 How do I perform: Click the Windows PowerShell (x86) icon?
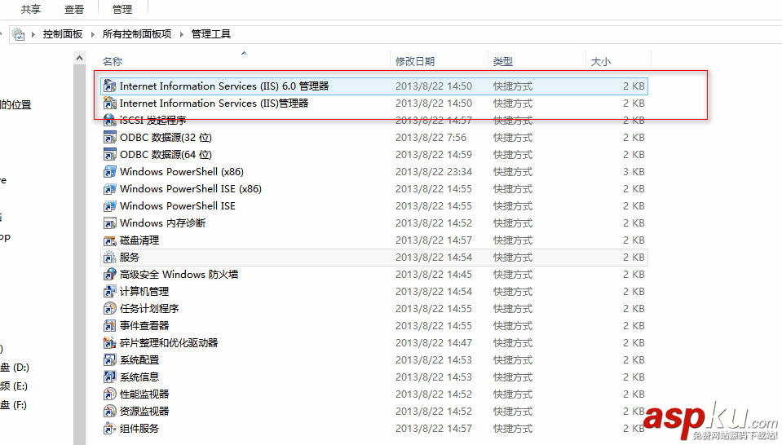[110, 172]
